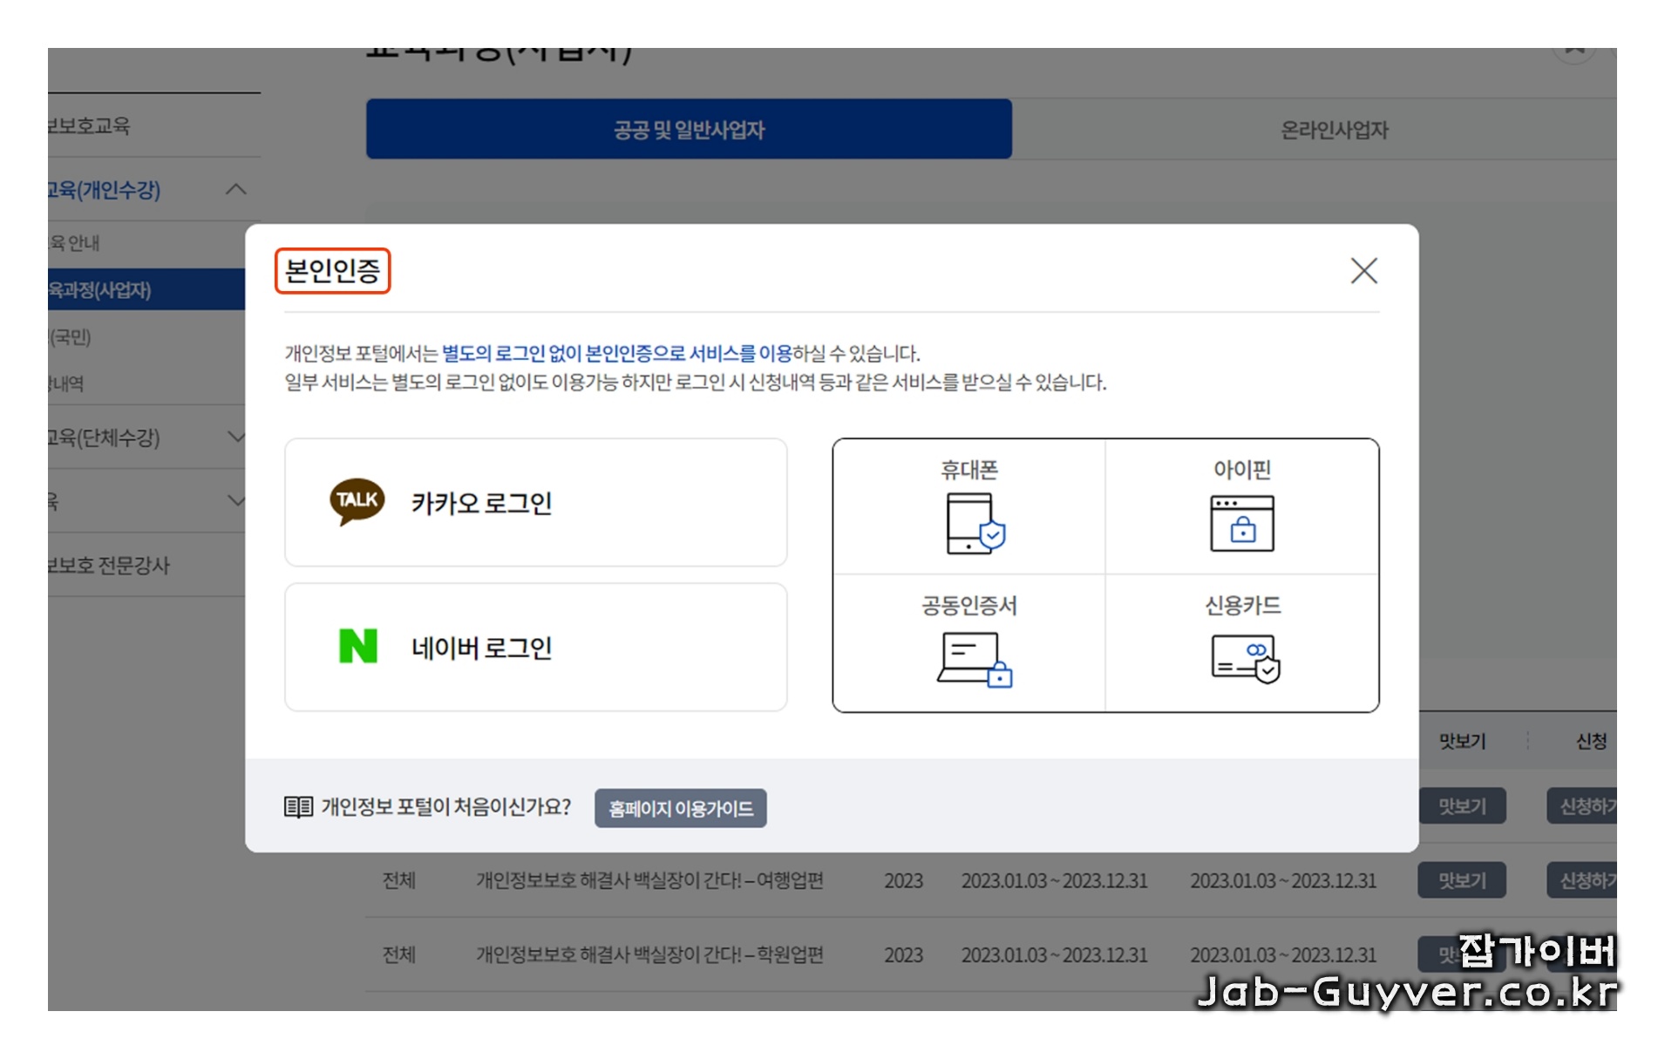Click the Naver N logo icon

[357, 646]
